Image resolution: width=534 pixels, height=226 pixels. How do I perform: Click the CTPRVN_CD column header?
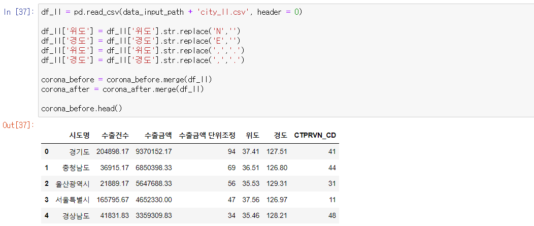click(315, 135)
